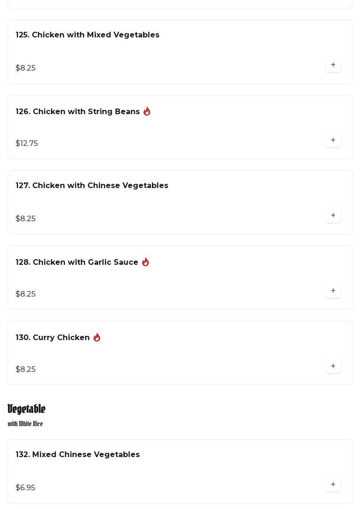Add Chicken with Mixed Vegetables to cart

[333, 65]
